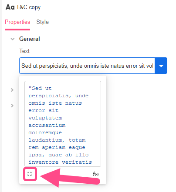Expand the lower collapsed section chevron
This screenshot has width=176, height=192.
click(12, 106)
